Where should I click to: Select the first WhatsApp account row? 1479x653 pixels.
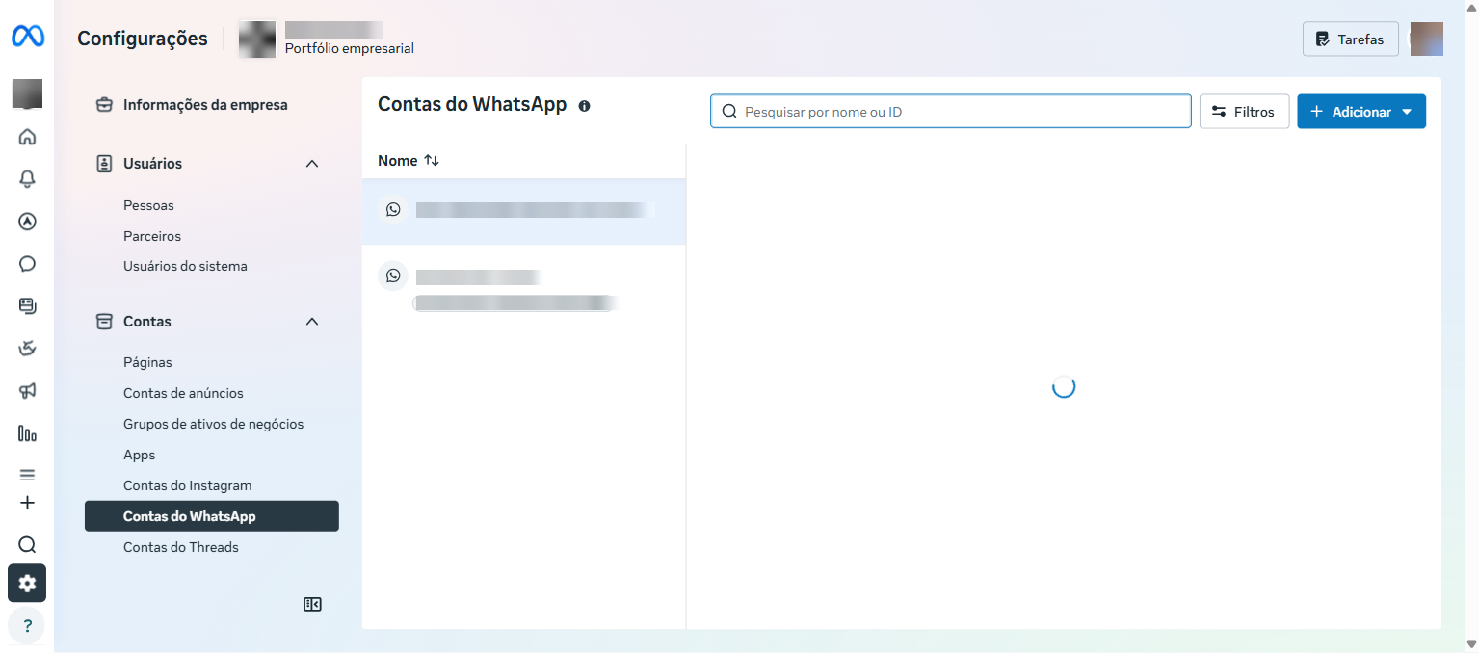(x=524, y=210)
